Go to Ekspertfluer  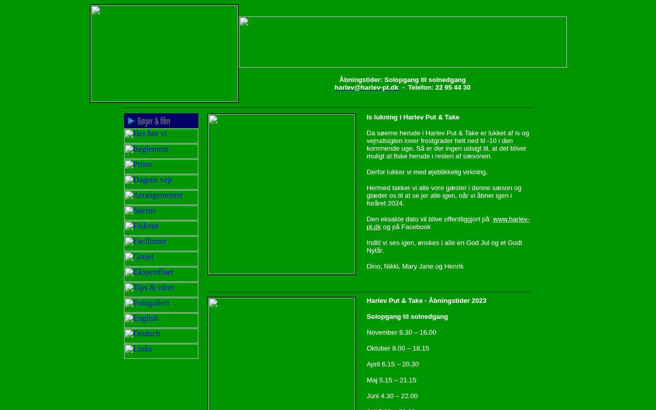pos(161,275)
